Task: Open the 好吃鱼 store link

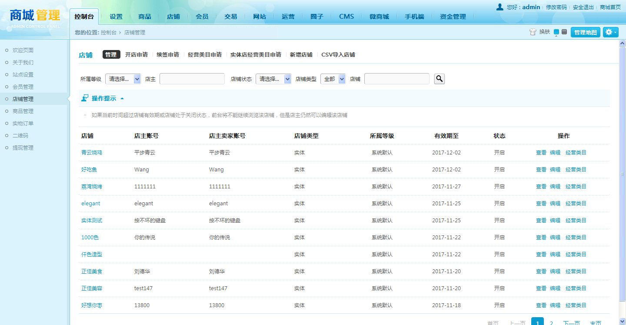Action: tap(89, 170)
